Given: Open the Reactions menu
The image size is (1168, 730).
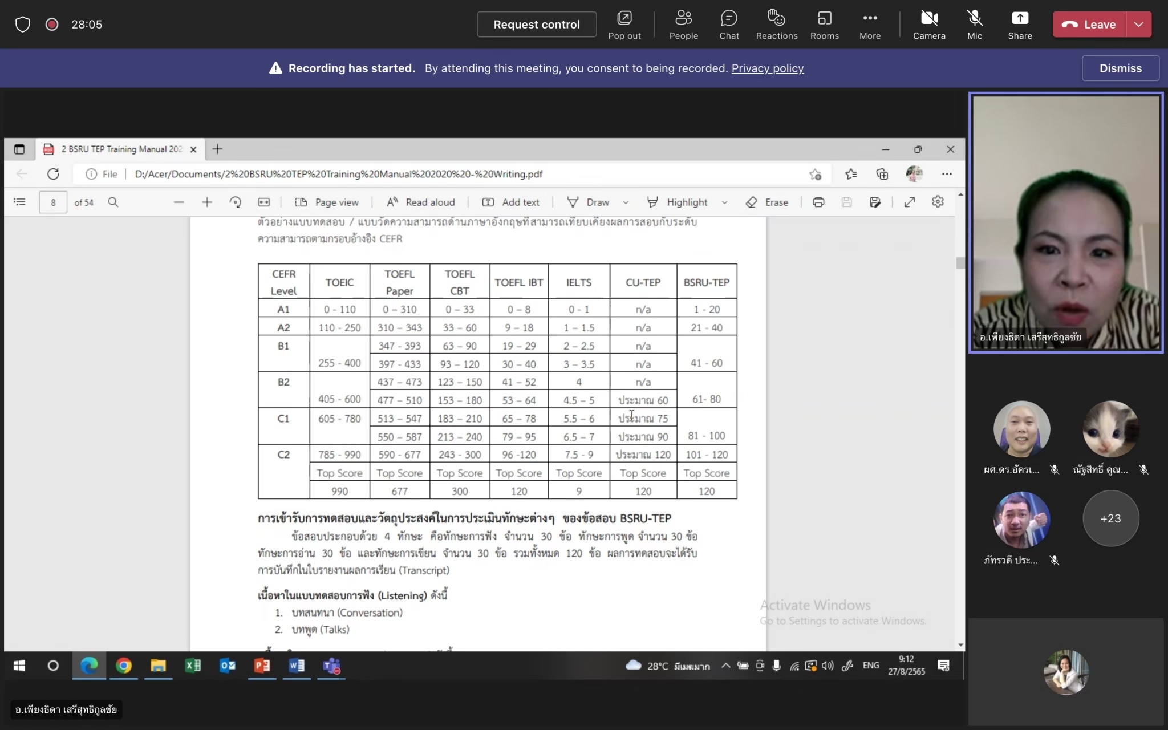Looking at the screenshot, I should click(776, 25).
